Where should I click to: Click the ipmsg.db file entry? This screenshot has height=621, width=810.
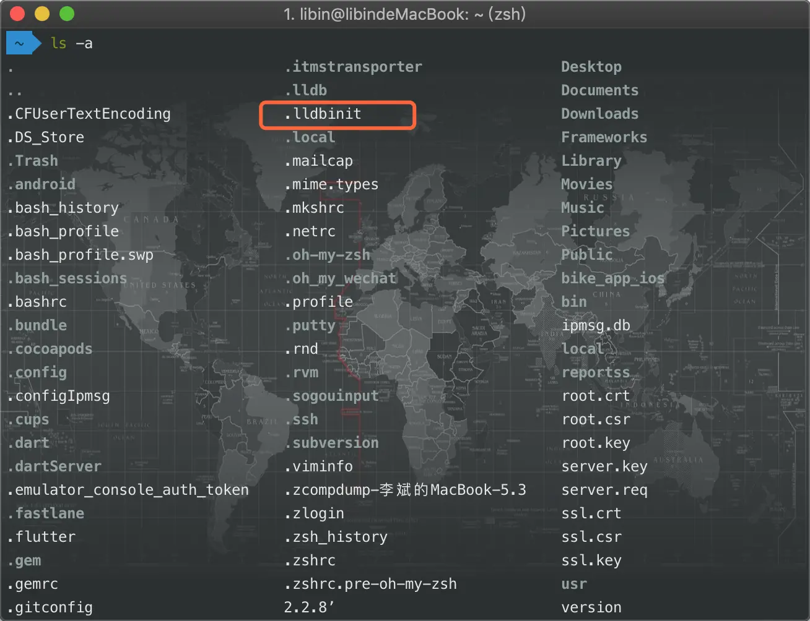coord(596,325)
